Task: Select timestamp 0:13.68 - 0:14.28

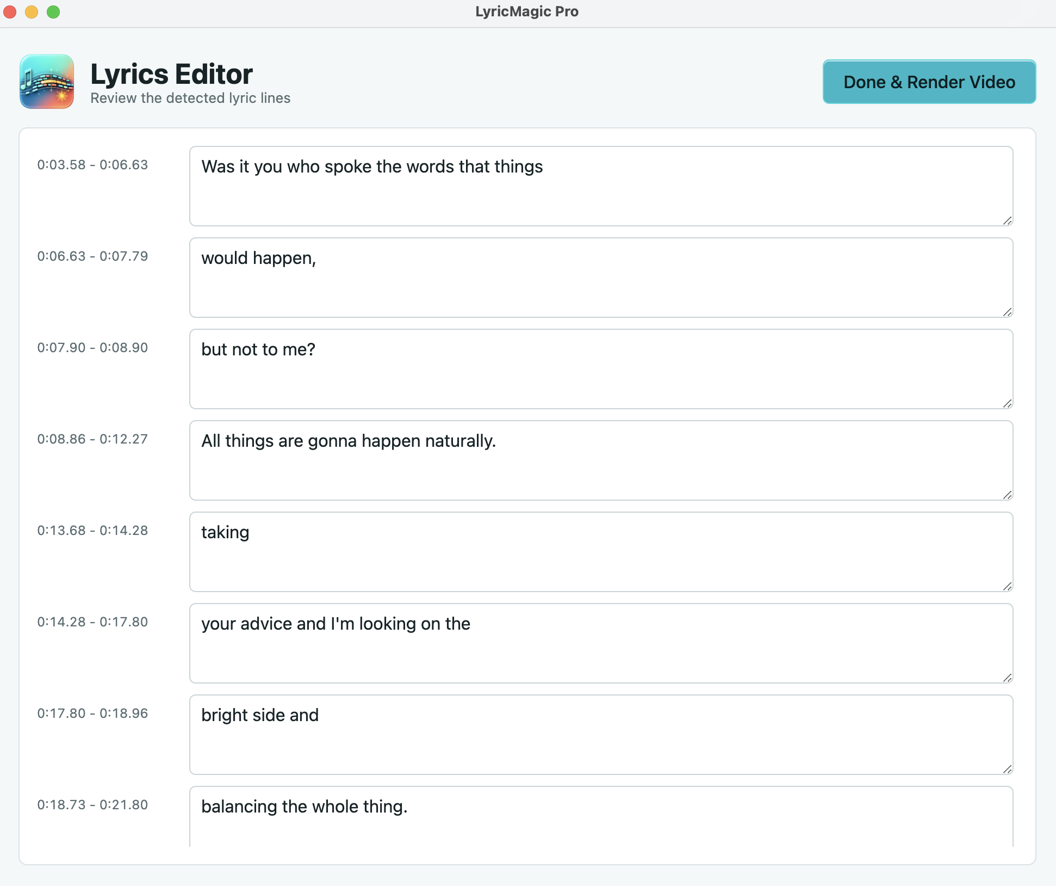Action: [92, 531]
